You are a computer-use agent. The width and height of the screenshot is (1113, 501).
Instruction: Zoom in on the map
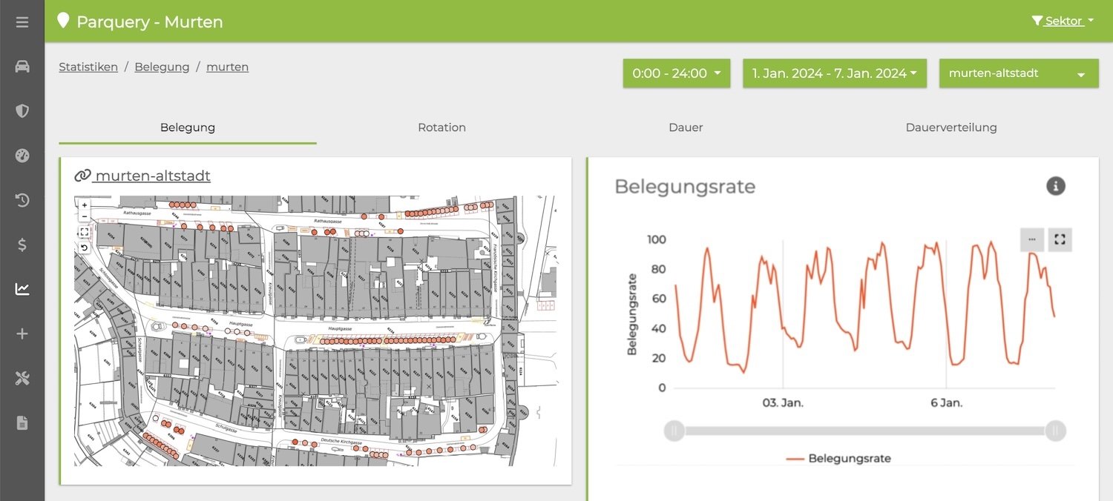coord(85,205)
